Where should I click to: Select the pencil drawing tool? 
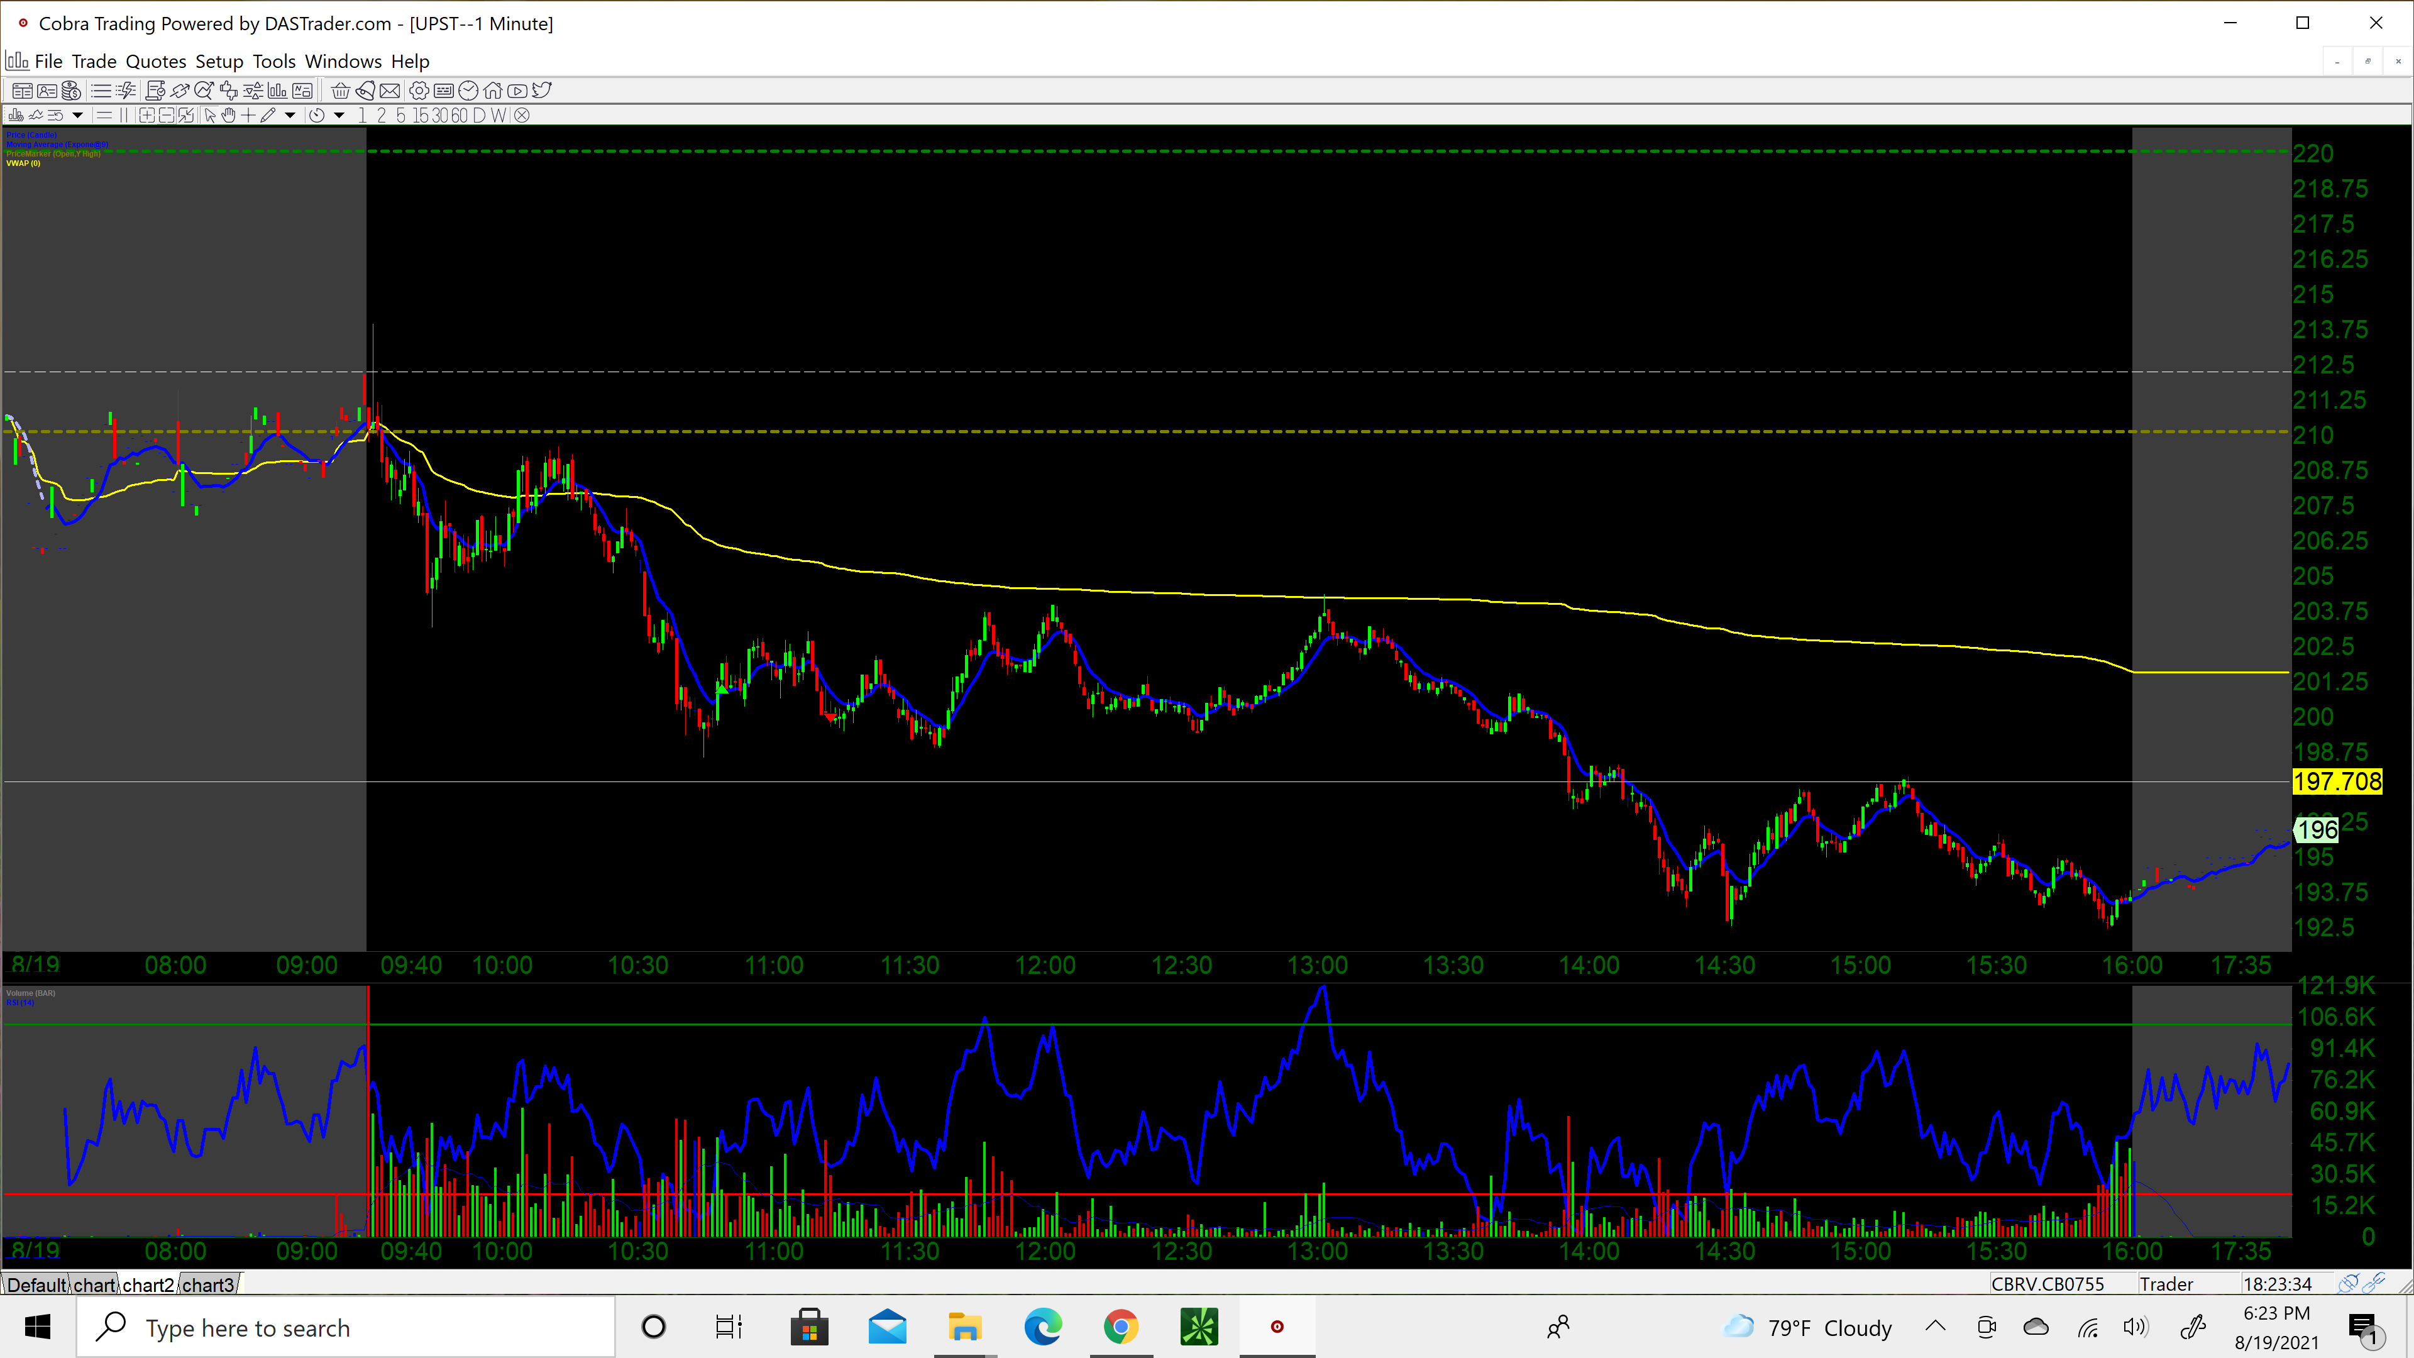[x=268, y=115]
